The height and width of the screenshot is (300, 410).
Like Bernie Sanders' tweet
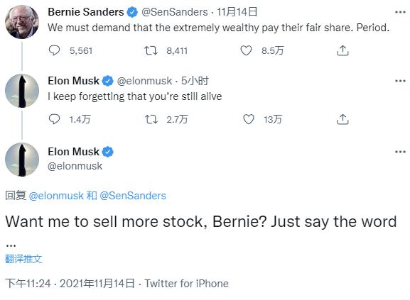click(246, 50)
